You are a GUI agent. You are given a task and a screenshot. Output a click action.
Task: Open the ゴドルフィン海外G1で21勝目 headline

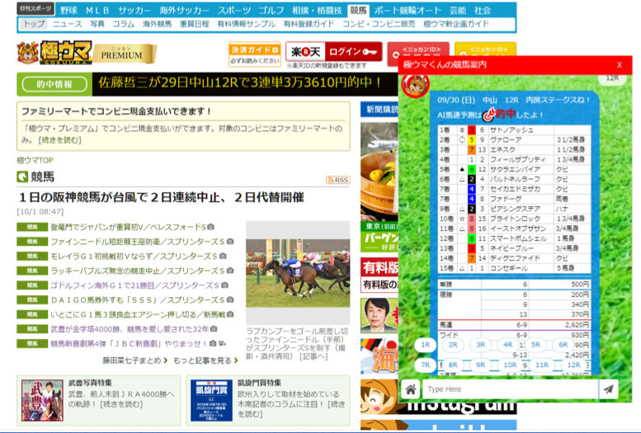pos(134,285)
